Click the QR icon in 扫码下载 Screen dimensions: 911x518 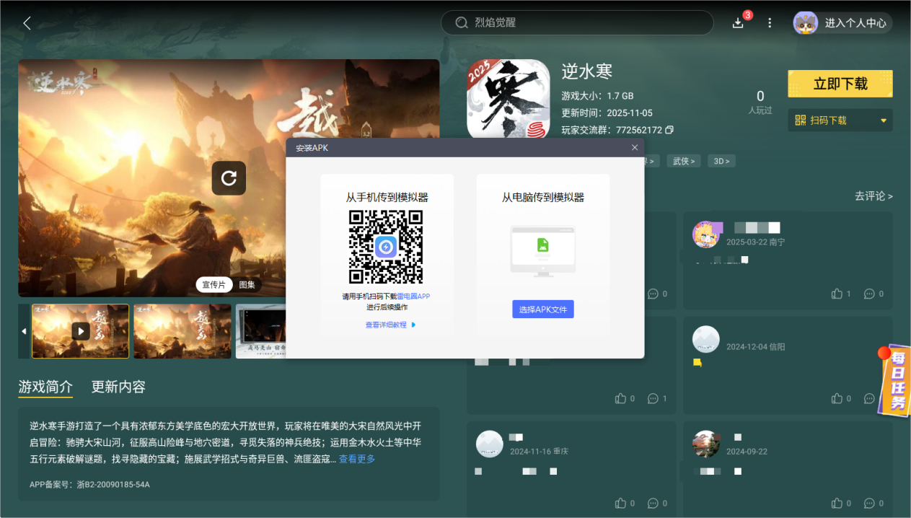tap(801, 120)
